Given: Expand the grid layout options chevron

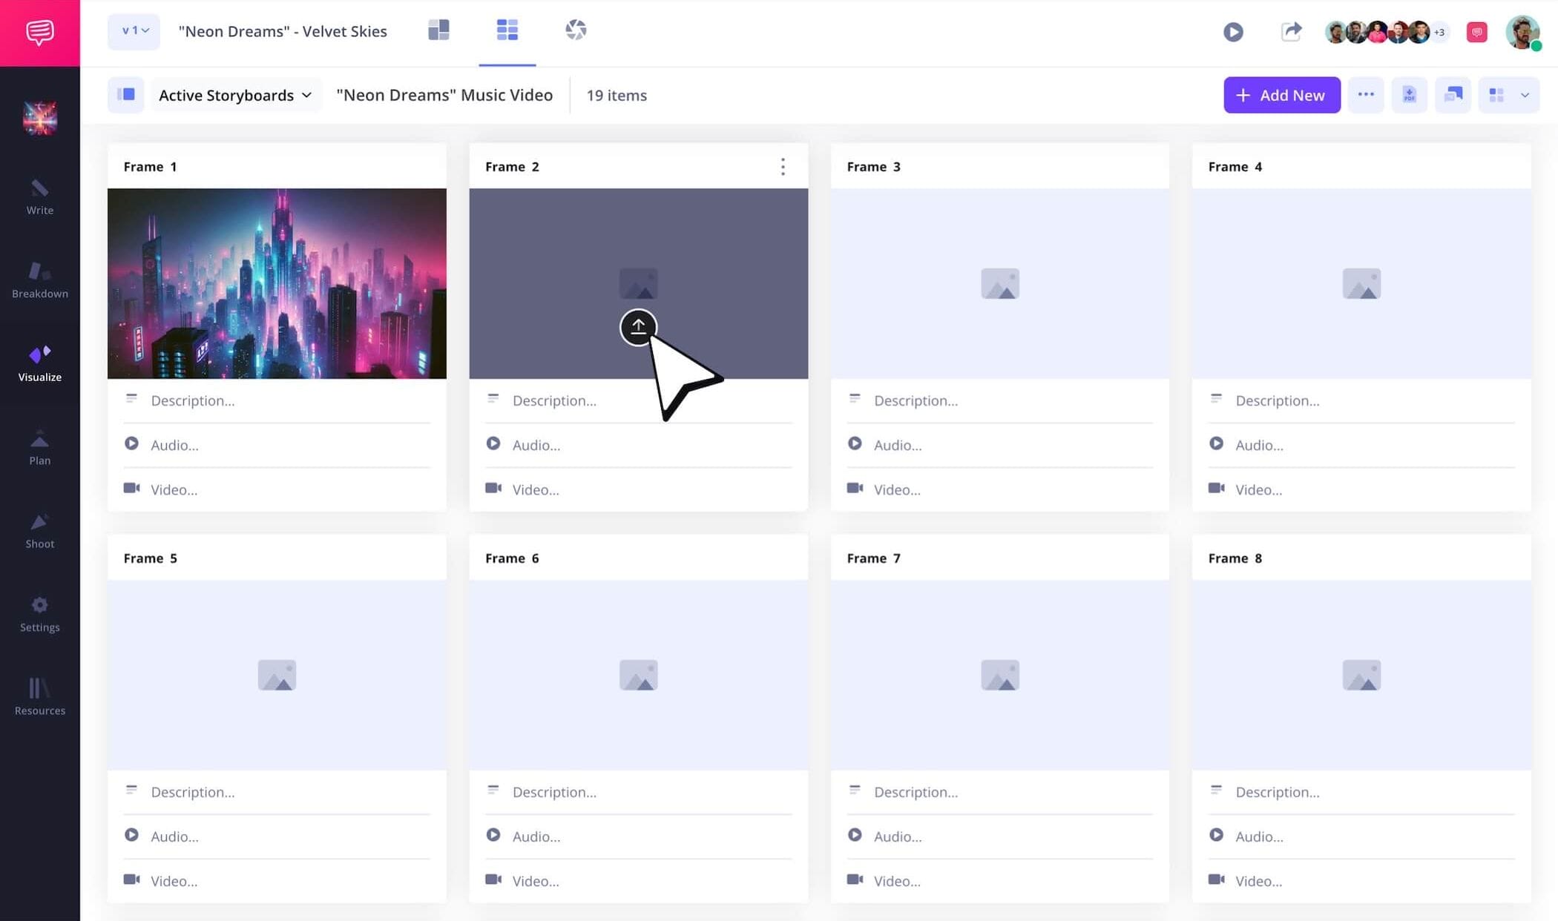Looking at the screenshot, I should point(1526,95).
